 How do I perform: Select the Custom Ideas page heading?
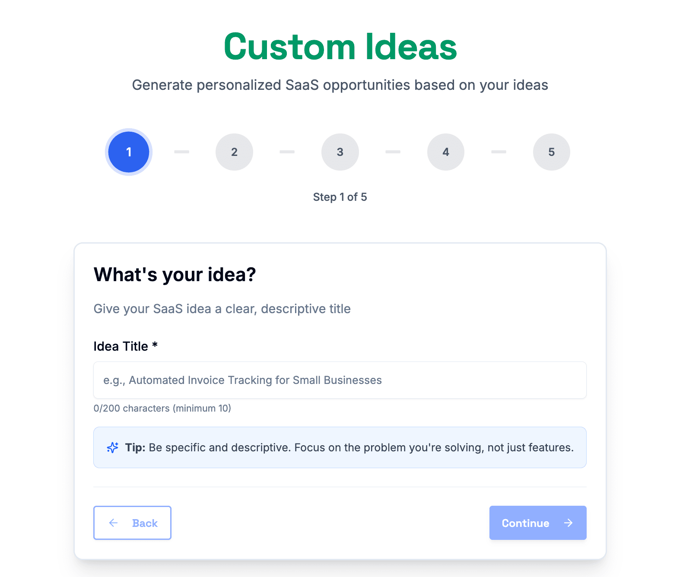(x=340, y=47)
